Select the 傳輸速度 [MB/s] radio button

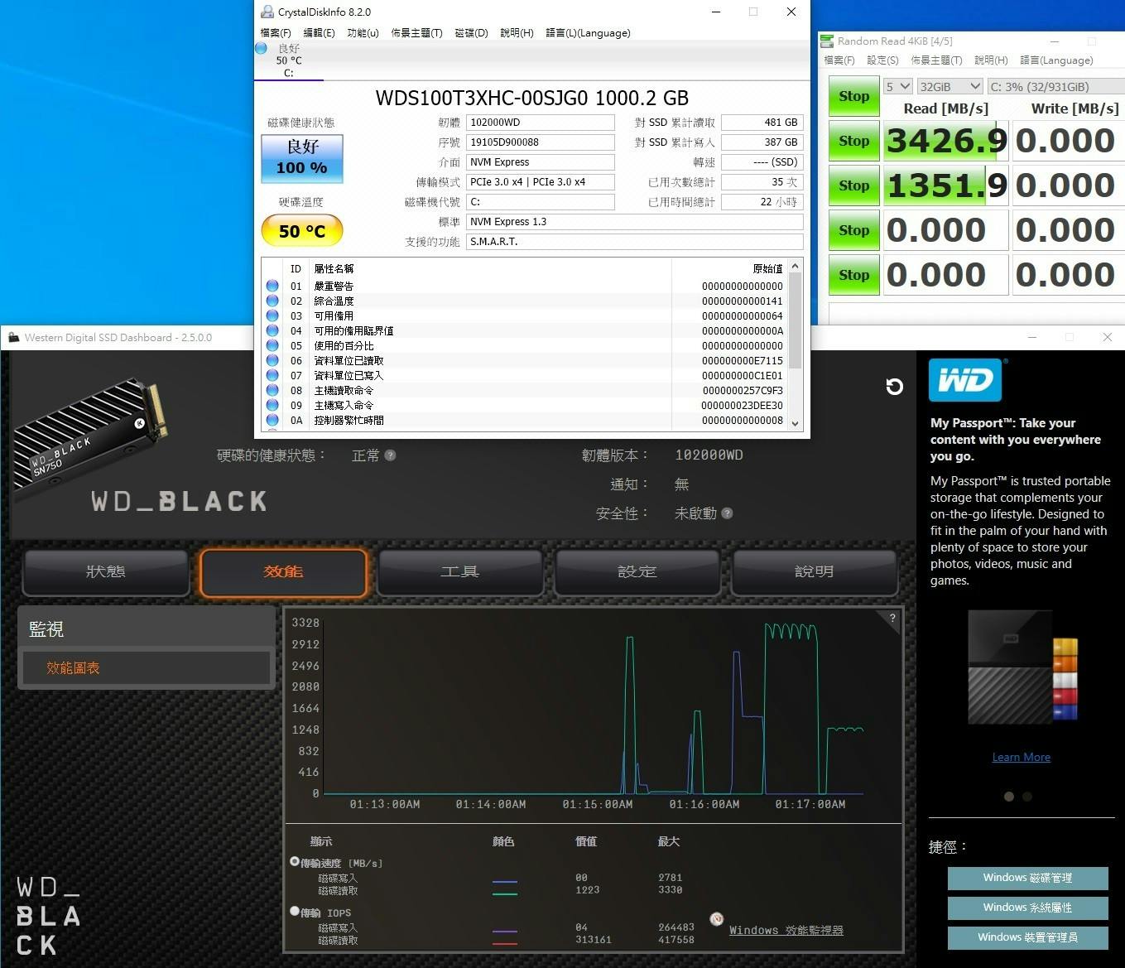(x=295, y=861)
